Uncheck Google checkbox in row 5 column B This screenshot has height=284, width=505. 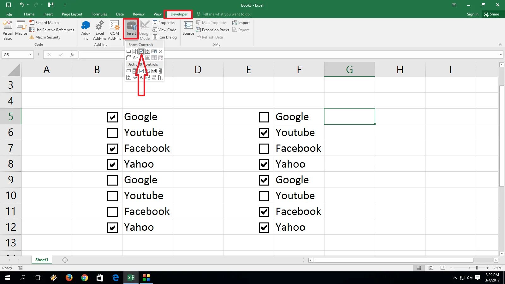point(112,117)
